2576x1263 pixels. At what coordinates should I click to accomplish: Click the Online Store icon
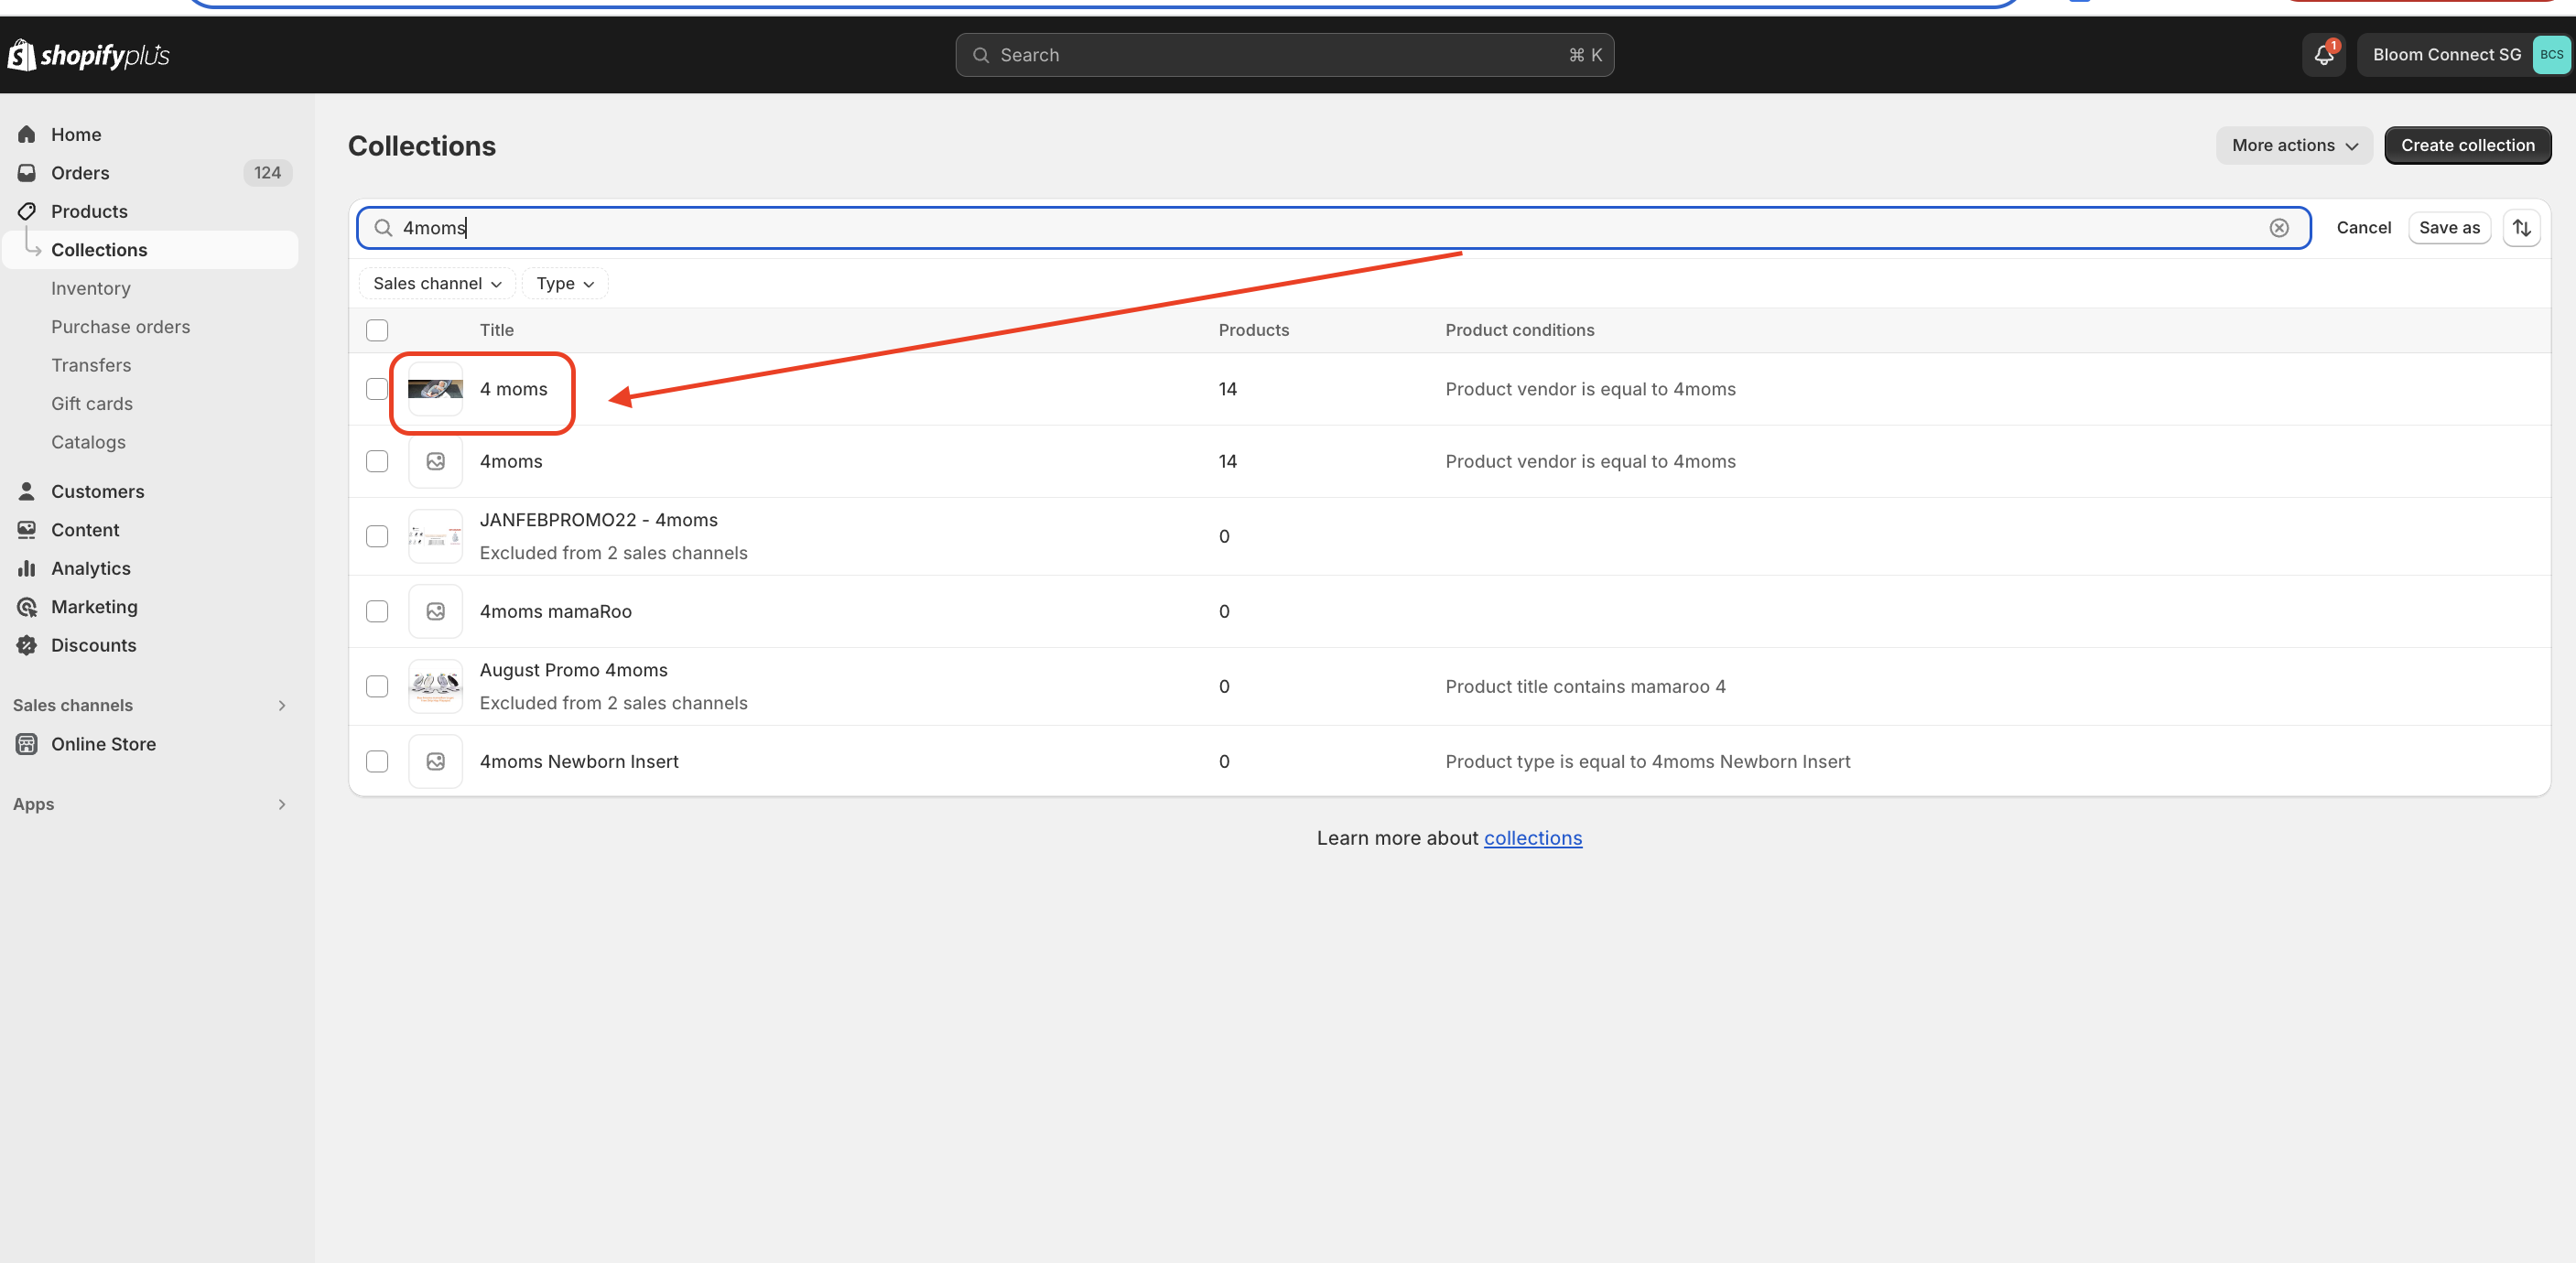(x=27, y=744)
